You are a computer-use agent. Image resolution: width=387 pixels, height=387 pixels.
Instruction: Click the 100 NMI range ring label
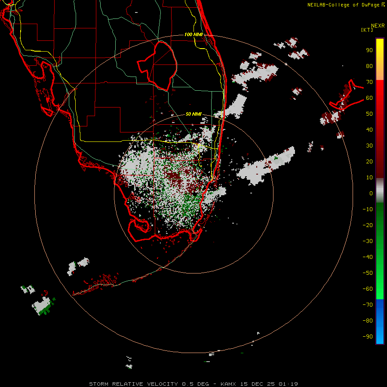193,34
